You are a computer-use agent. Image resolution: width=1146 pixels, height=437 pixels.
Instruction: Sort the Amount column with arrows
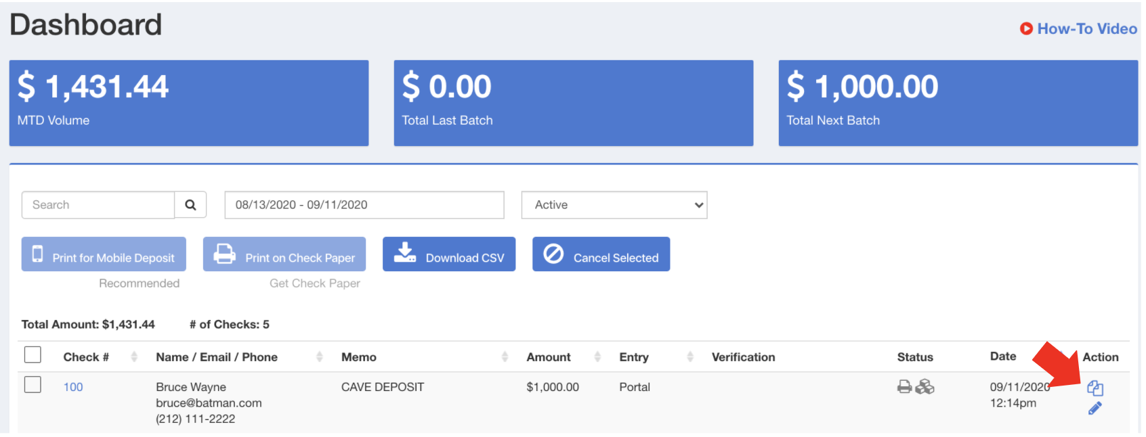point(597,357)
